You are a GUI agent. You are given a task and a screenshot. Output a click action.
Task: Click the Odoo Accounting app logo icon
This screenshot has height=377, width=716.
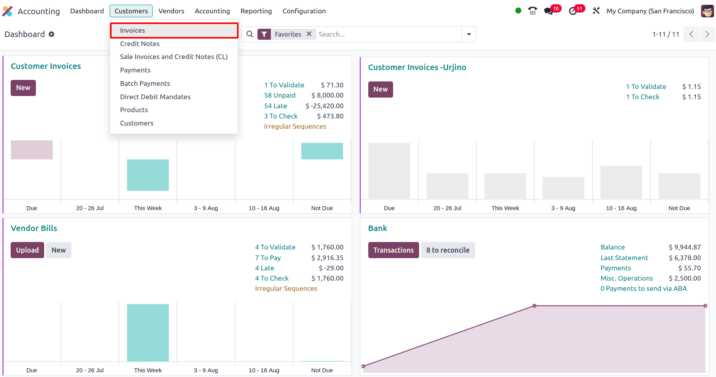tap(7, 11)
